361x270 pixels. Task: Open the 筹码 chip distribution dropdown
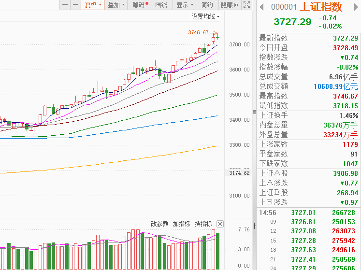[x=140, y=5]
